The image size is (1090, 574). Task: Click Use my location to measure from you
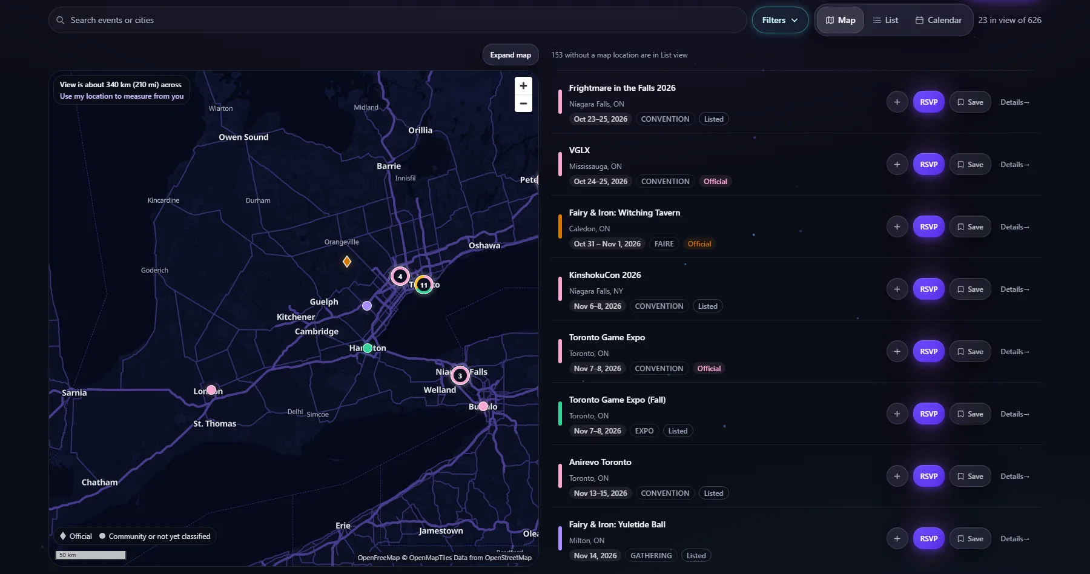point(122,96)
